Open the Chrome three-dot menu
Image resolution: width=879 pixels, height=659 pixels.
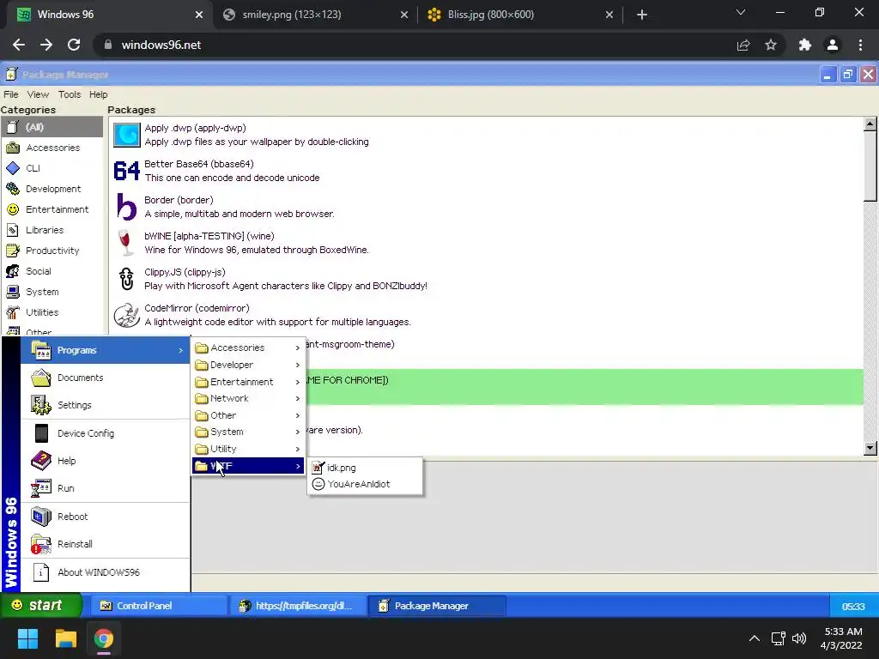860,45
